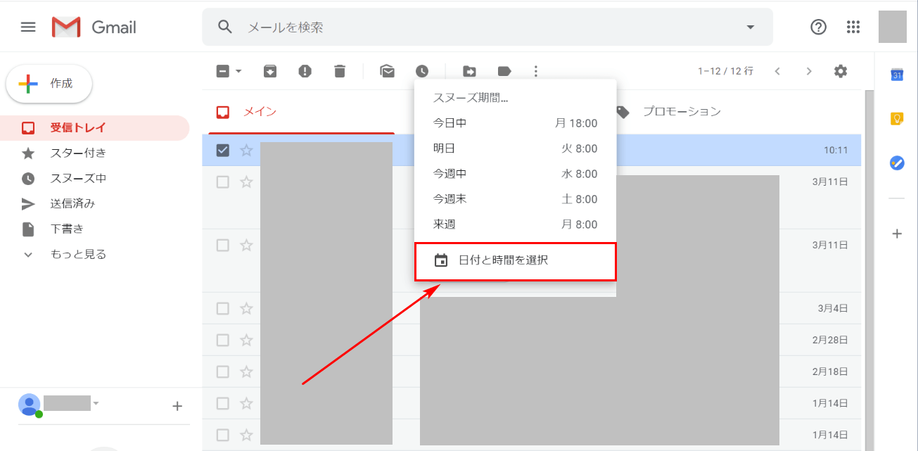Click the Labels tag icon
Viewport: 918px width, 451px height.
coord(504,71)
